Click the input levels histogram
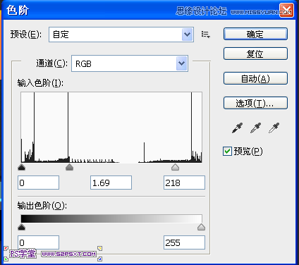 (x=111, y=128)
